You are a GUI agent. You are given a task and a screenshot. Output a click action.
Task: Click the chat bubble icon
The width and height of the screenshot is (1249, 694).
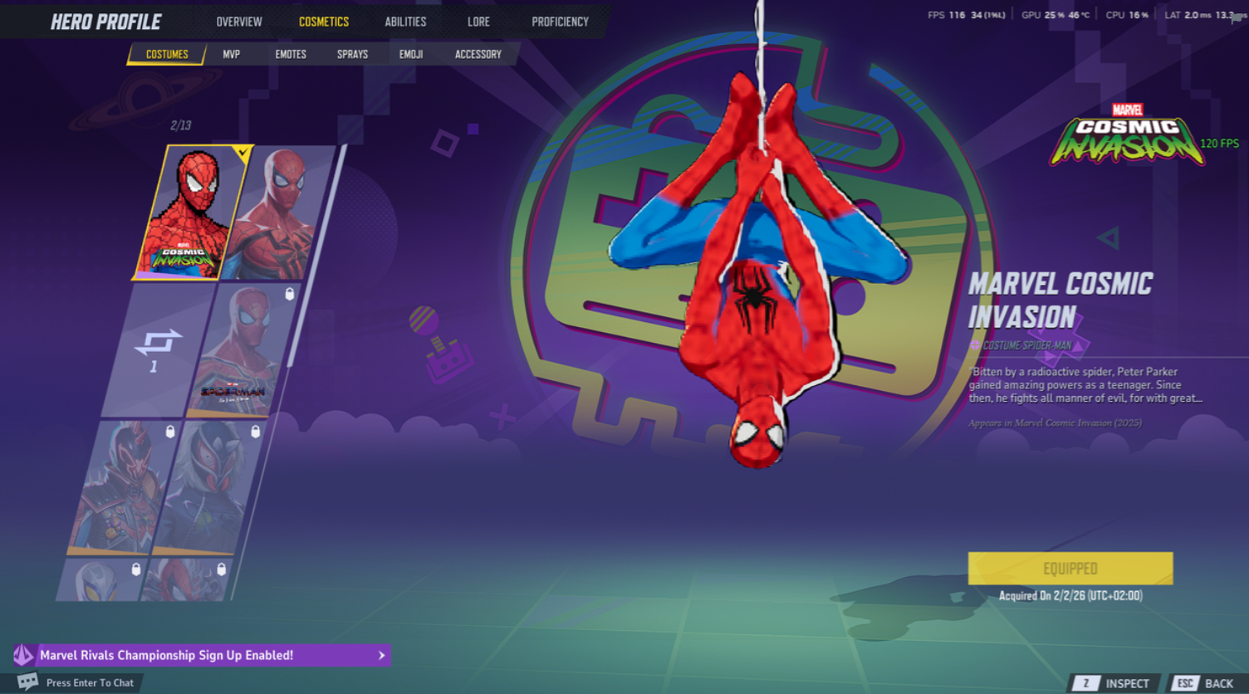[x=27, y=682]
